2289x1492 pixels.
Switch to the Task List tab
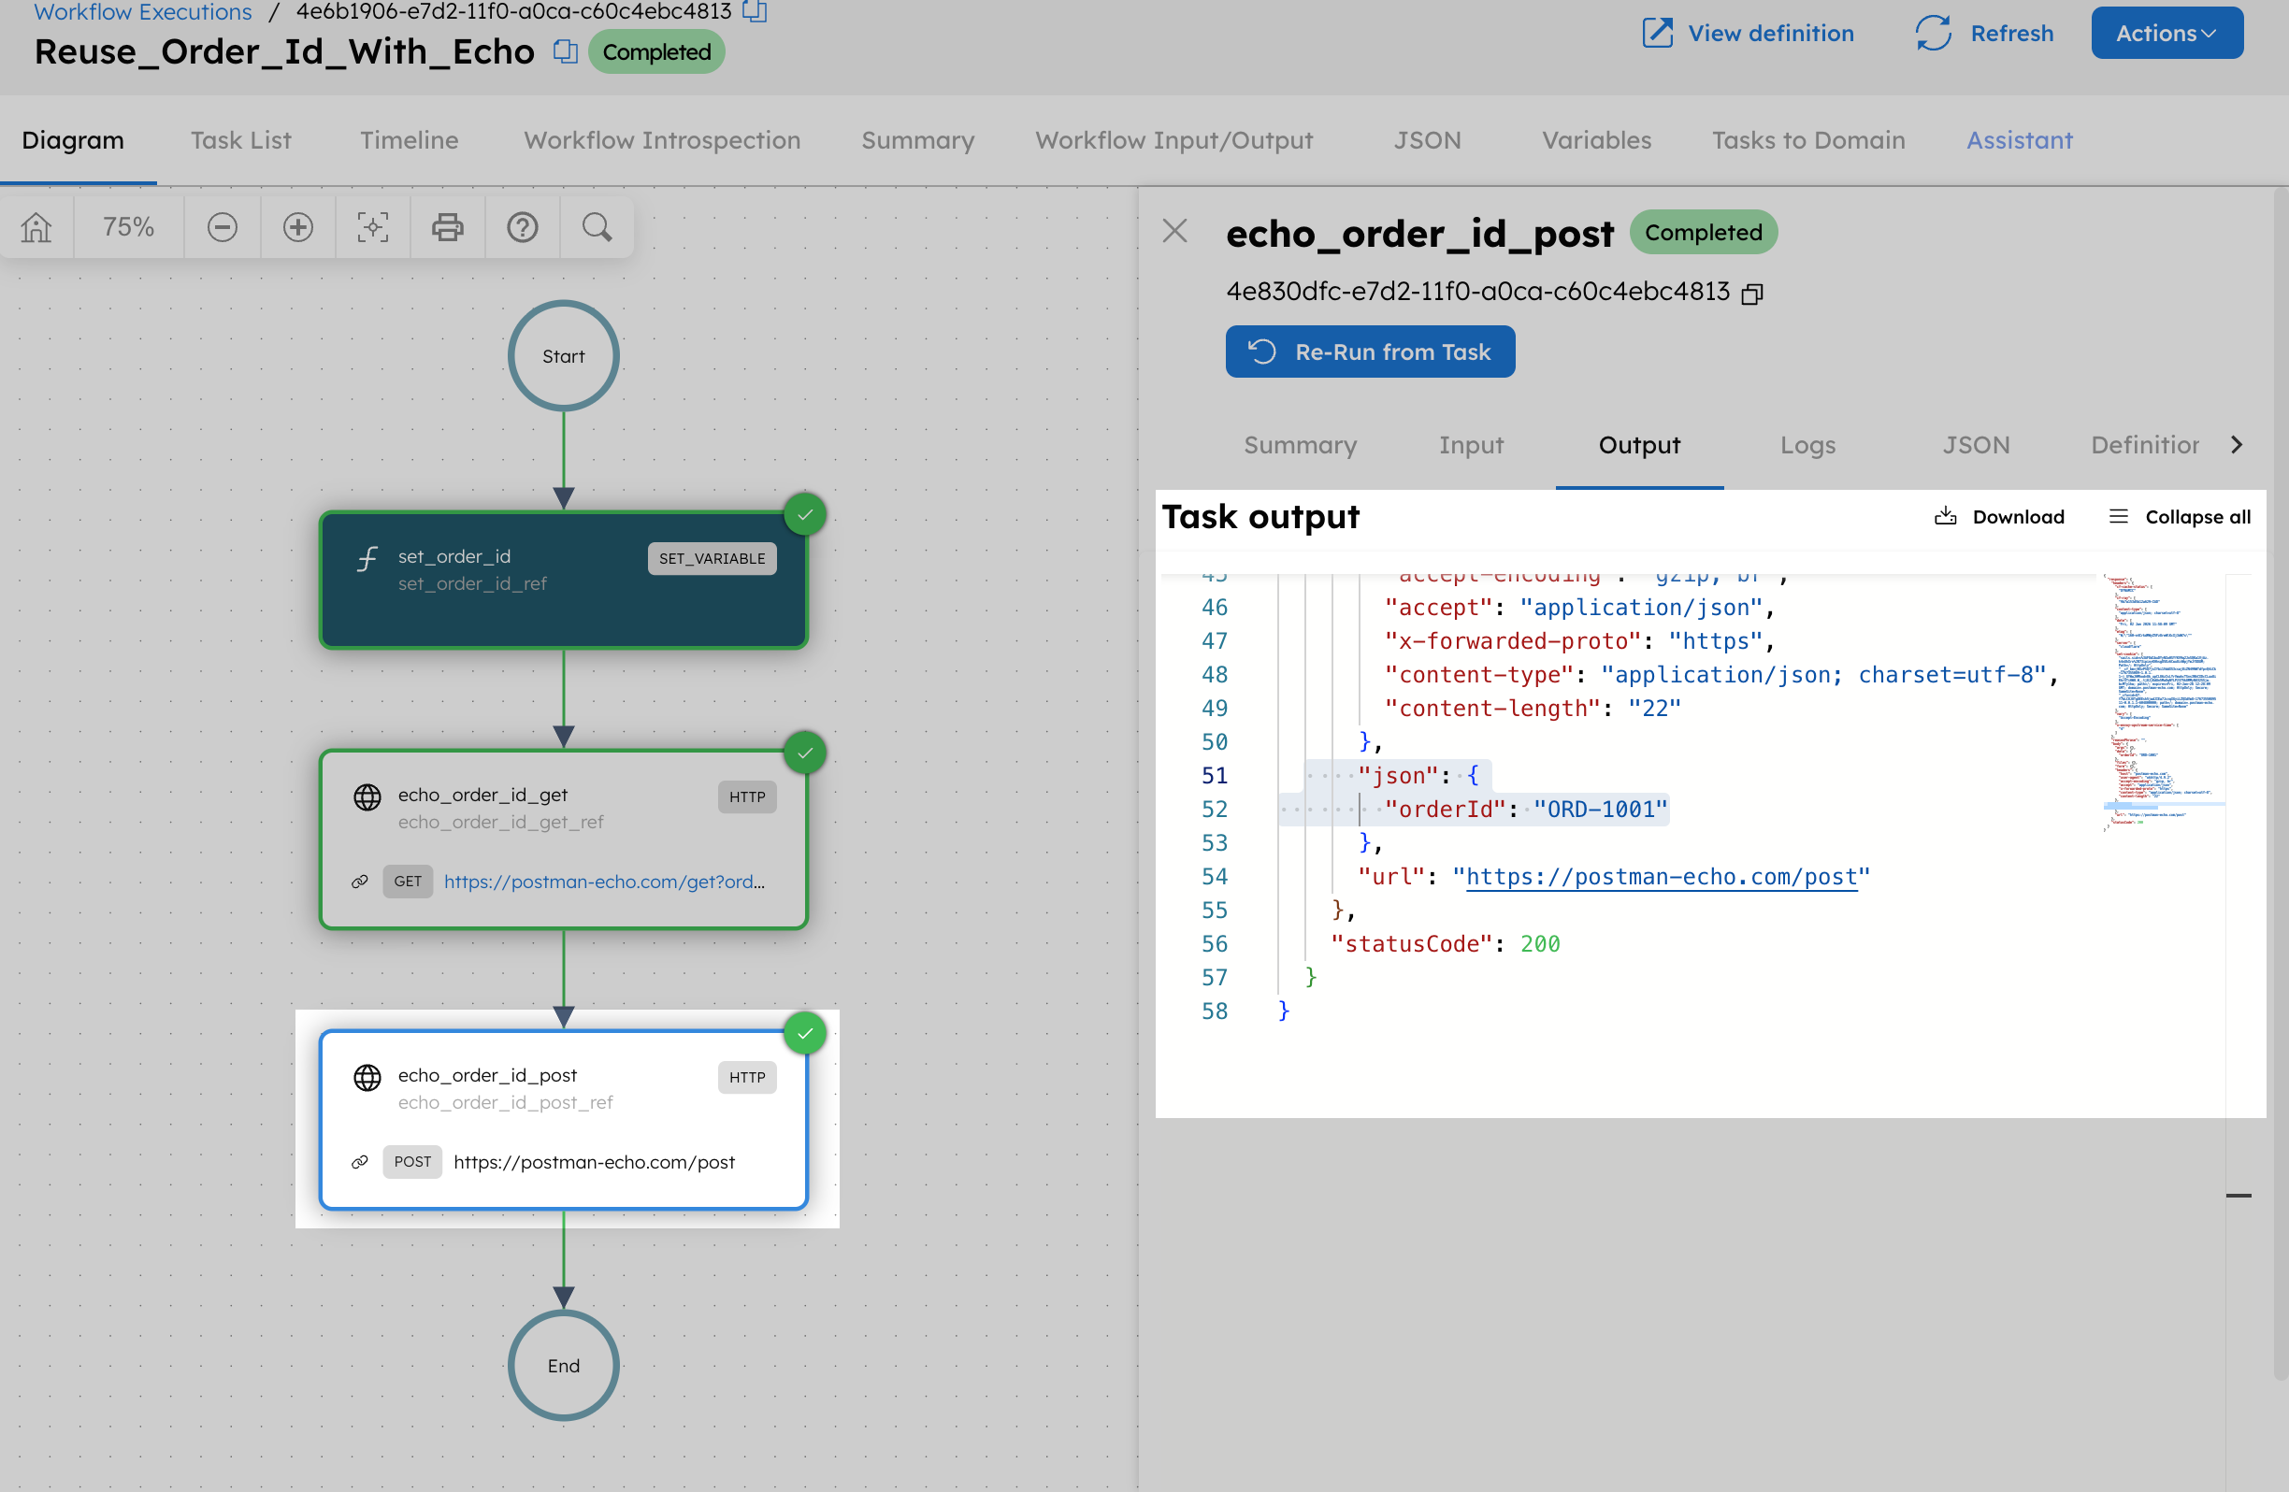click(x=240, y=139)
